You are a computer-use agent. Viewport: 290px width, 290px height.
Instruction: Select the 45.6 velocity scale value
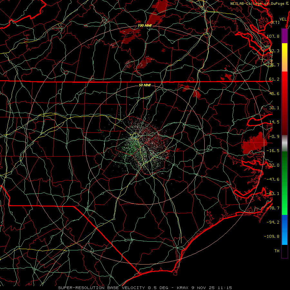pos(274,93)
